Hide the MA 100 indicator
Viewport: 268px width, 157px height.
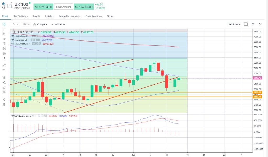33,36
